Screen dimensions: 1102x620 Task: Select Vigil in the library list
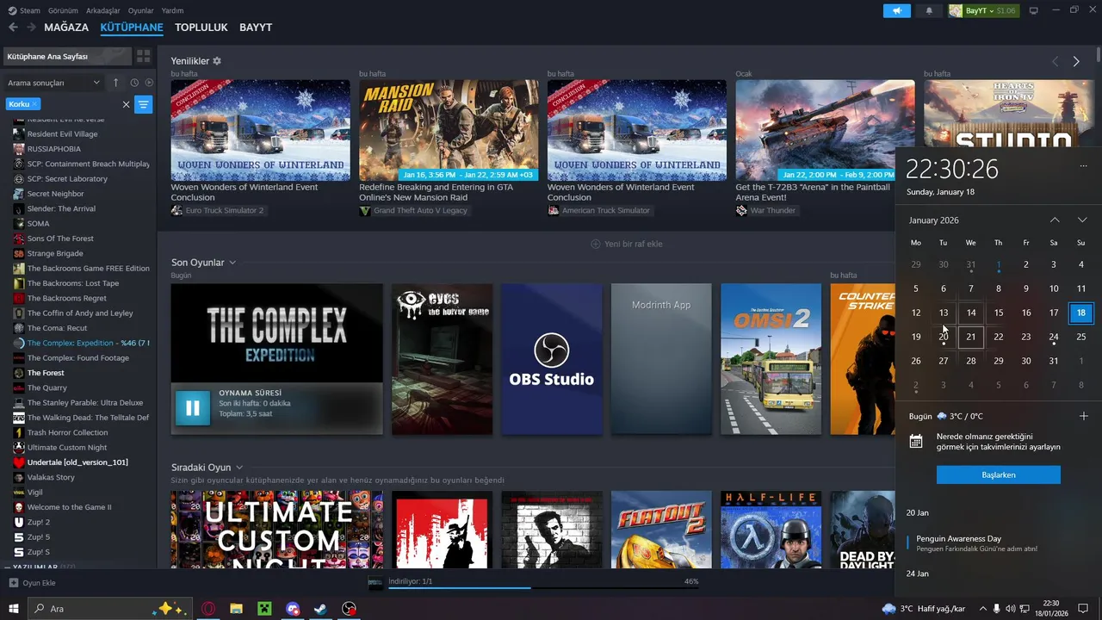(34, 492)
